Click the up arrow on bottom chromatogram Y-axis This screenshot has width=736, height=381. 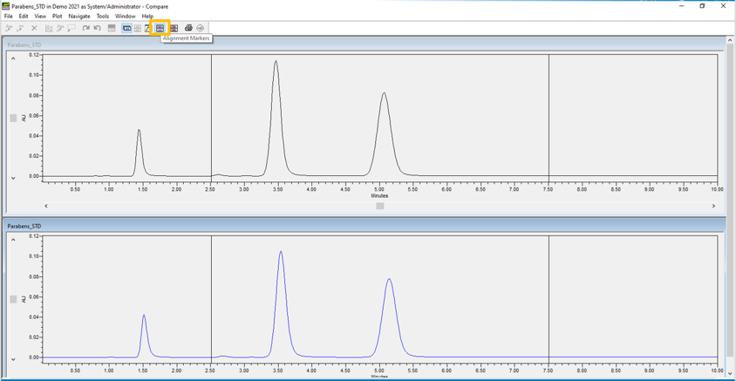point(13,240)
